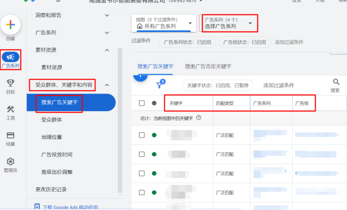Viewport: 347px width, 210px height.
Task: Check the third keyword row checkbox
Action: (142, 173)
